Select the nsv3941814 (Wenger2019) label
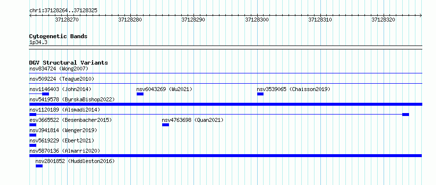The image size is (436, 185). (63, 130)
